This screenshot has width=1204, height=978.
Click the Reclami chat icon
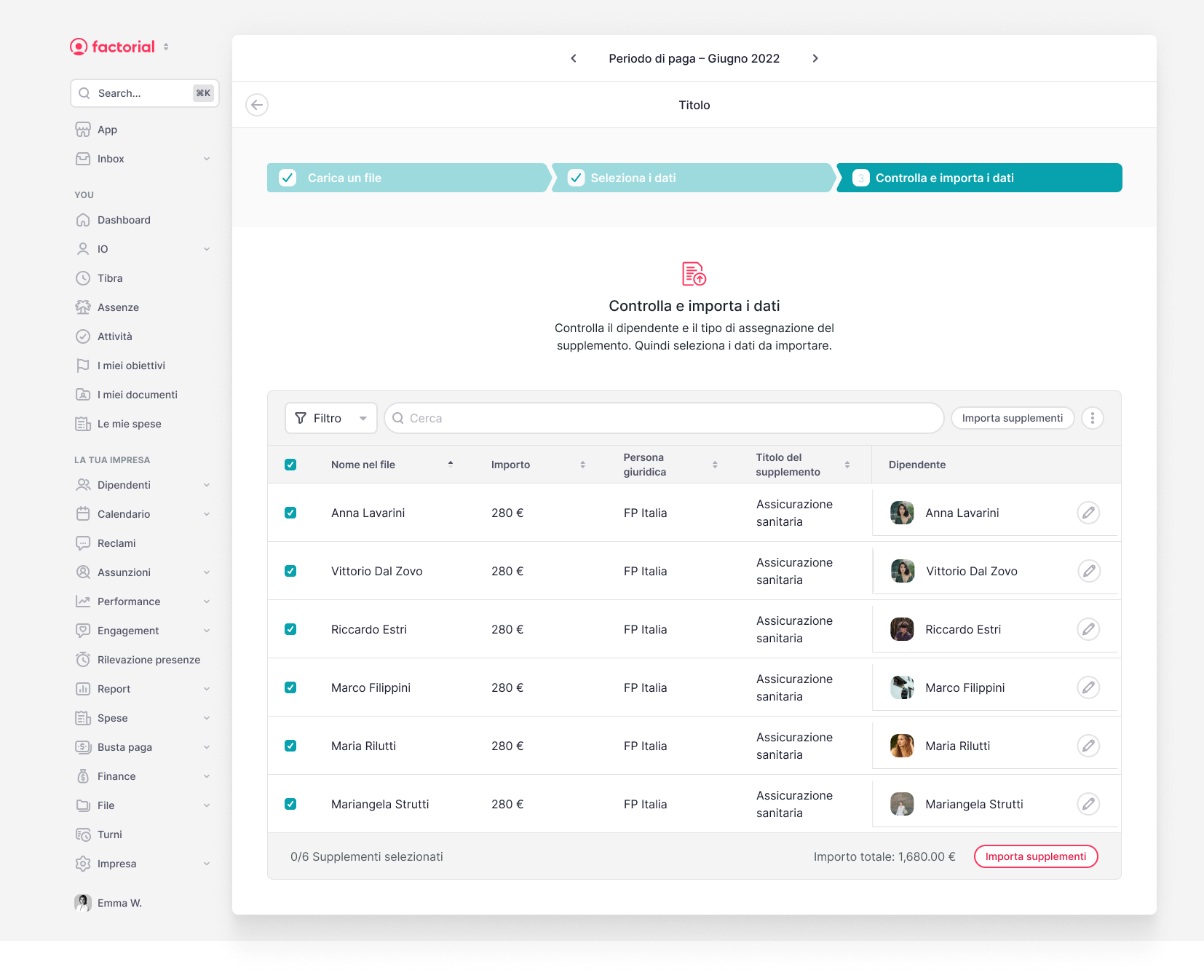(83, 543)
